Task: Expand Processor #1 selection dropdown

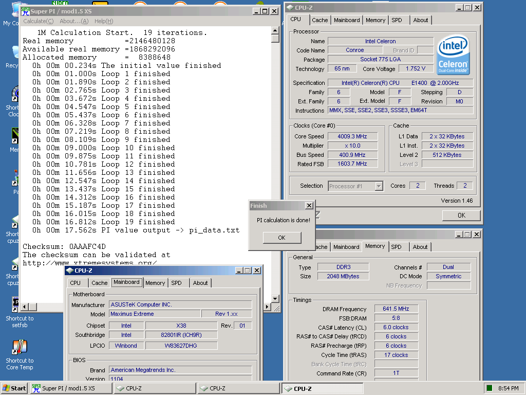Action: [379, 186]
